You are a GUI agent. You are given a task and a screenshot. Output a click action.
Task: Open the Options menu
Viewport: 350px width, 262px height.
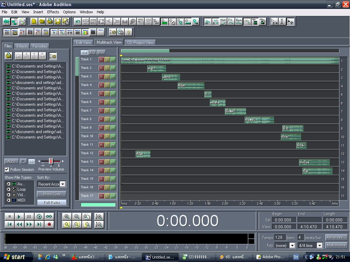(x=69, y=12)
